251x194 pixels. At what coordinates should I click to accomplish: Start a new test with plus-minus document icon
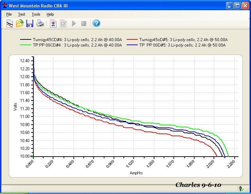pos(53,23)
